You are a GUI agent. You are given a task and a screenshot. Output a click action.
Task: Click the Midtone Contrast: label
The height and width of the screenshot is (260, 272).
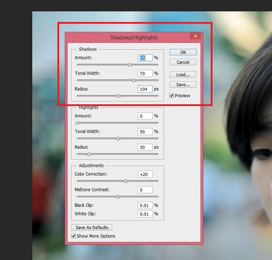coord(92,190)
